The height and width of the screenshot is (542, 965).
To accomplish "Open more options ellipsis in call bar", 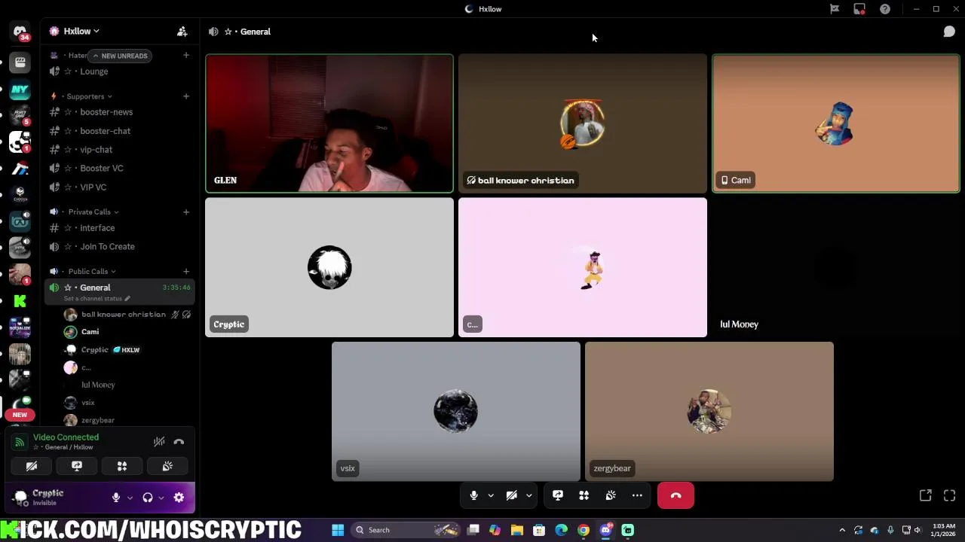I will [x=637, y=495].
